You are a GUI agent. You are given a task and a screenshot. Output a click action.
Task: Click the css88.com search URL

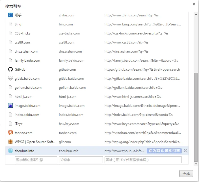click(x=126, y=42)
